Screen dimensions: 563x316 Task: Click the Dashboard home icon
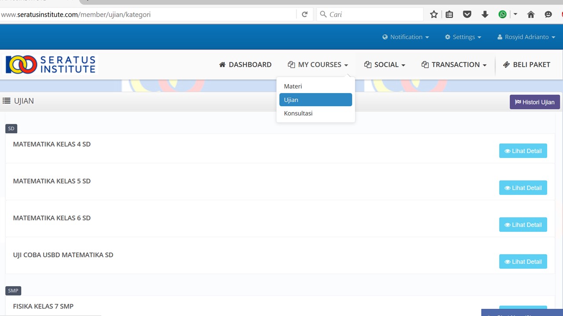[x=222, y=65]
